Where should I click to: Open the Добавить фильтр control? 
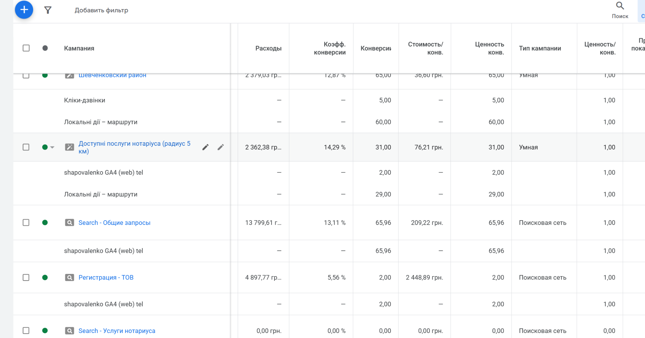[x=101, y=10]
